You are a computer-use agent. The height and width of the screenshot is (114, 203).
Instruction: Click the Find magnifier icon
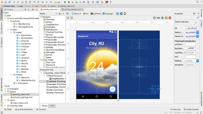point(35,2)
